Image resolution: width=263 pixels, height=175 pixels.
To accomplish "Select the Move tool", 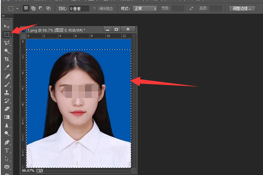I will coord(7,26).
